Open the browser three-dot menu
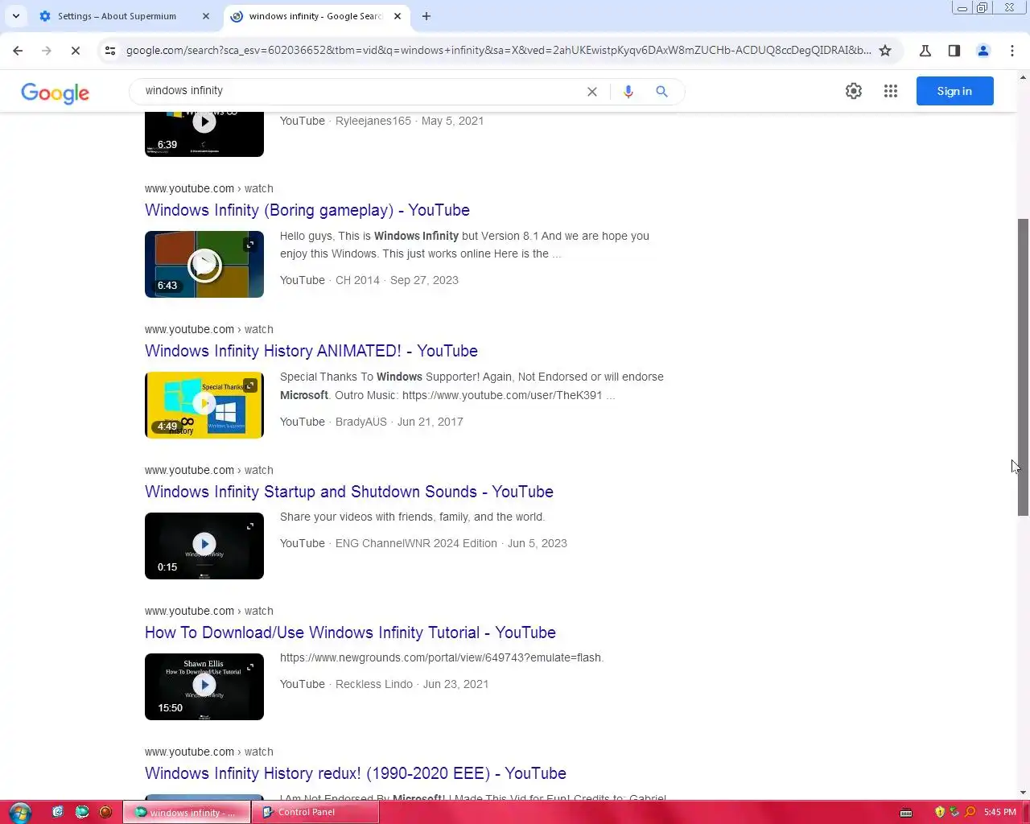The height and width of the screenshot is (824, 1030). point(1012,51)
